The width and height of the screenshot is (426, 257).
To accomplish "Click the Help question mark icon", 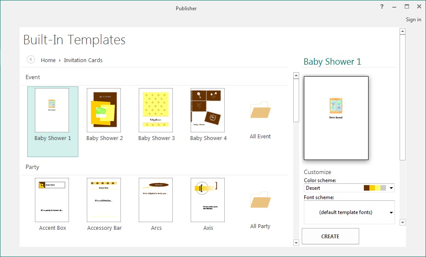I will point(382,6).
